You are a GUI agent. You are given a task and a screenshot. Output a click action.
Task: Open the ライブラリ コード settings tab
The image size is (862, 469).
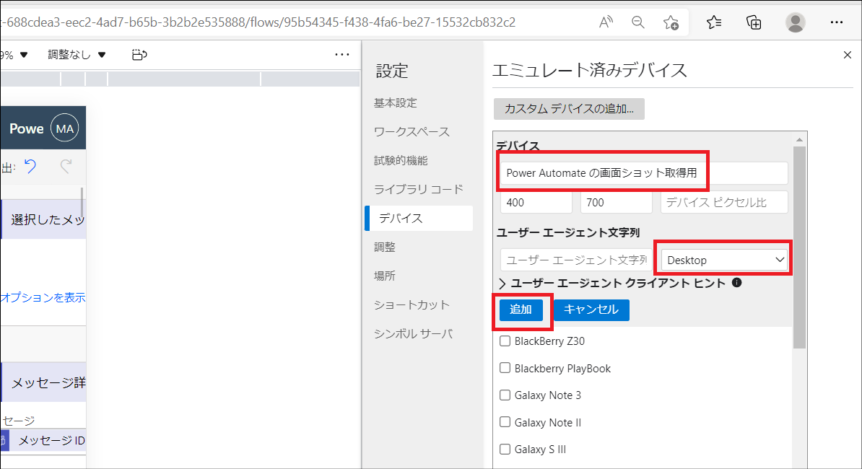pyautogui.click(x=418, y=190)
